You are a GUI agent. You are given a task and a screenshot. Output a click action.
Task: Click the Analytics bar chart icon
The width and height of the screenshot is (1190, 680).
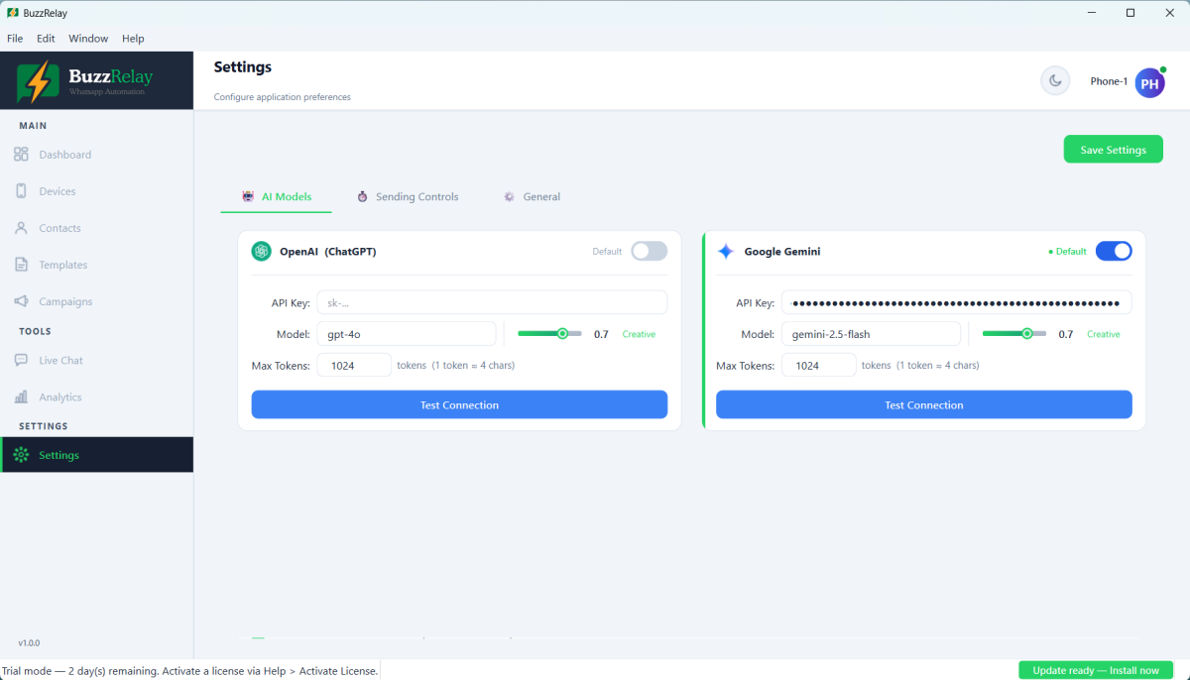point(21,397)
